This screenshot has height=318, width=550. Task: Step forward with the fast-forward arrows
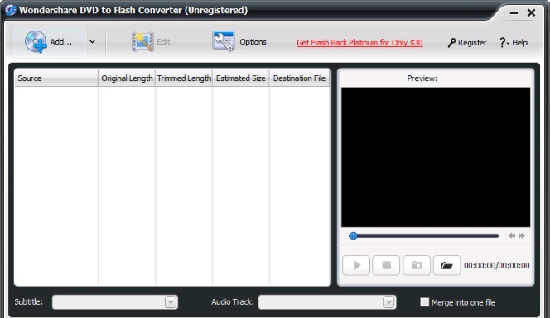pyautogui.click(x=522, y=235)
